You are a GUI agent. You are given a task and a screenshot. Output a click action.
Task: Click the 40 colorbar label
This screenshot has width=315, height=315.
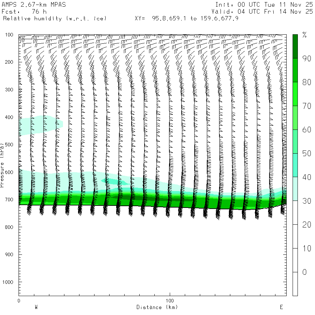(x=307, y=177)
